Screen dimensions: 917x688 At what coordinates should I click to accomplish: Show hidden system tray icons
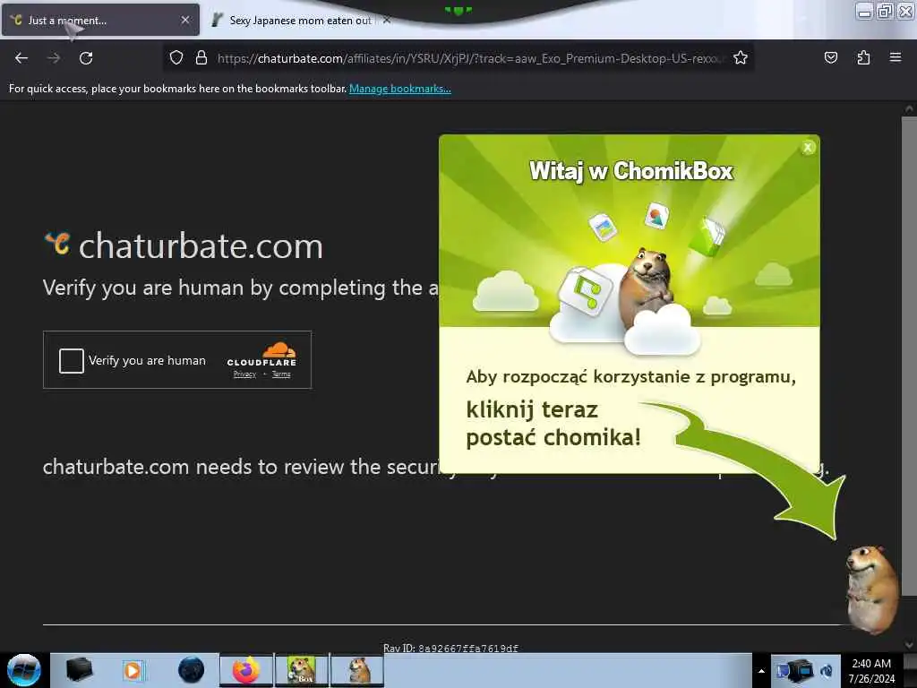(761, 671)
